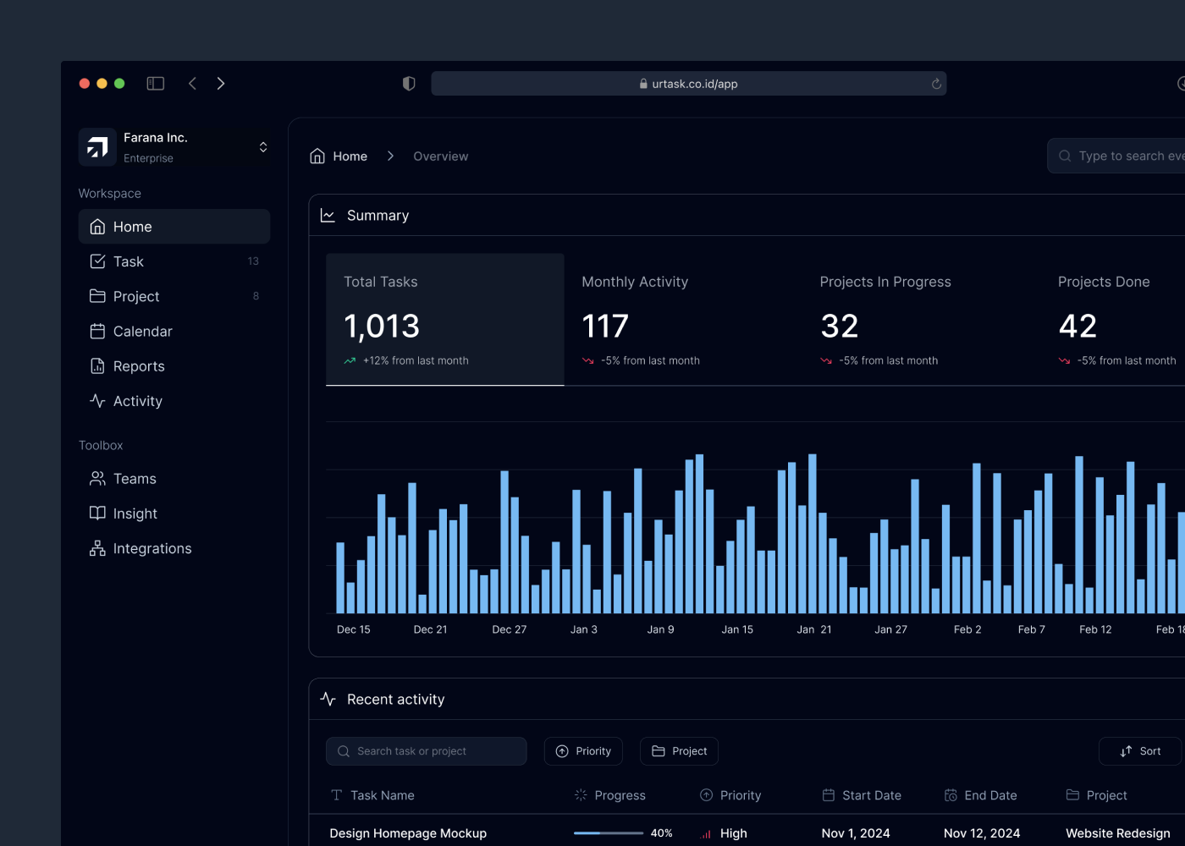Open Calendar in the sidebar
This screenshot has width=1185, height=846.
pyautogui.click(x=142, y=332)
